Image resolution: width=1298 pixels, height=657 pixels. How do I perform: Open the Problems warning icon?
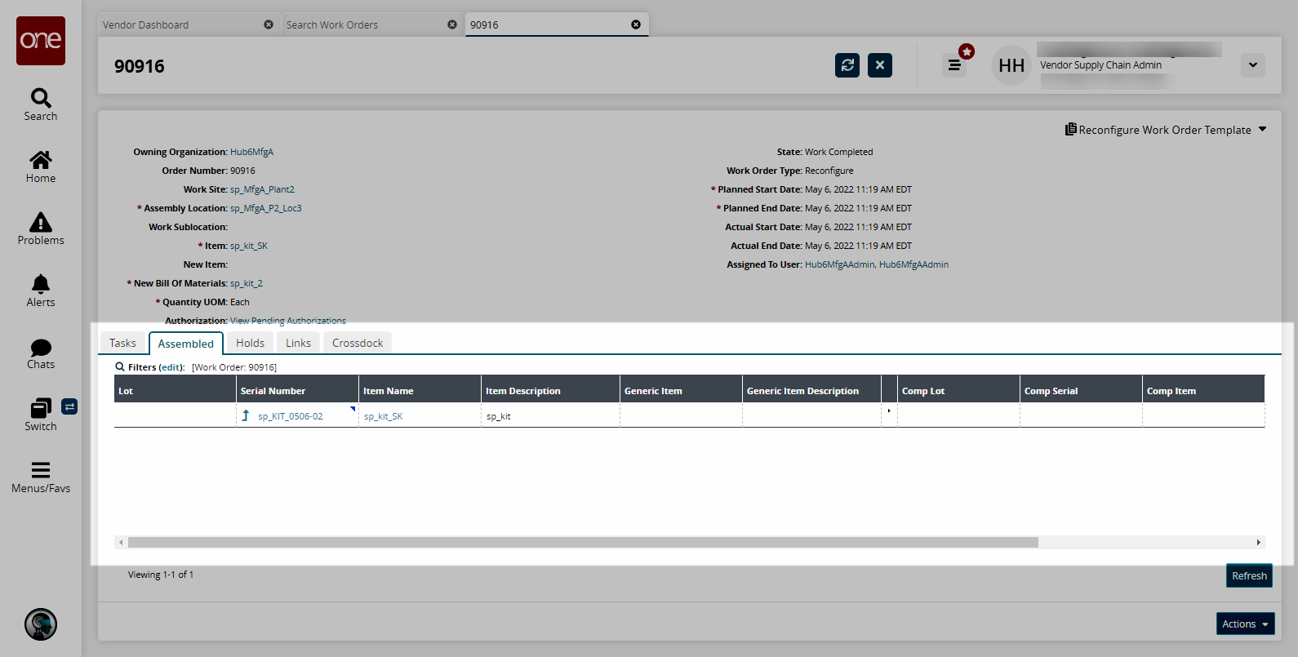pyautogui.click(x=41, y=222)
